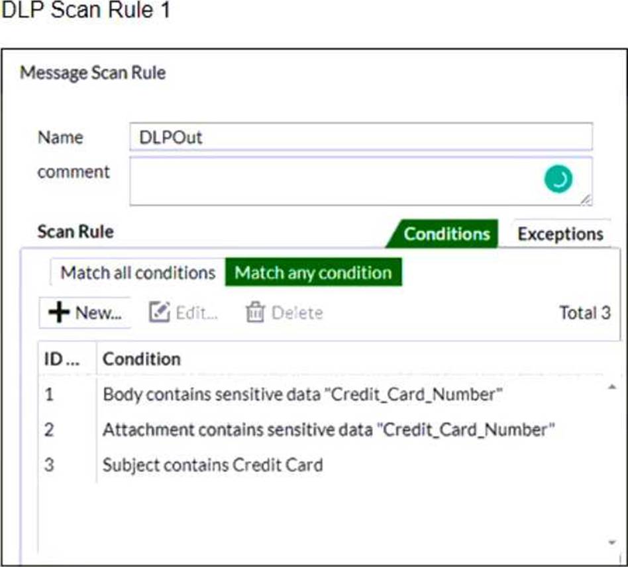Open the Exceptions tab
The height and width of the screenshot is (567, 628).
(x=560, y=234)
